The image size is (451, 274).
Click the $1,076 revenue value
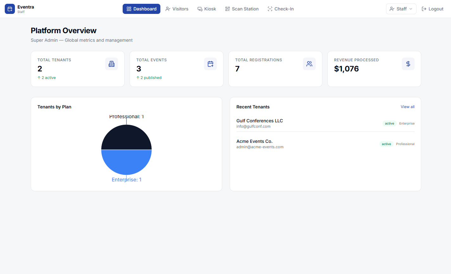click(x=346, y=69)
